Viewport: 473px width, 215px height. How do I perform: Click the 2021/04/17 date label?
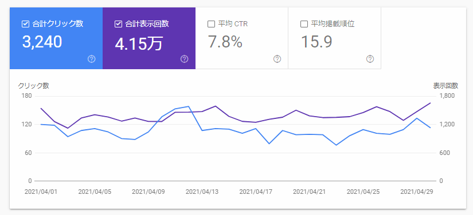[256, 192]
